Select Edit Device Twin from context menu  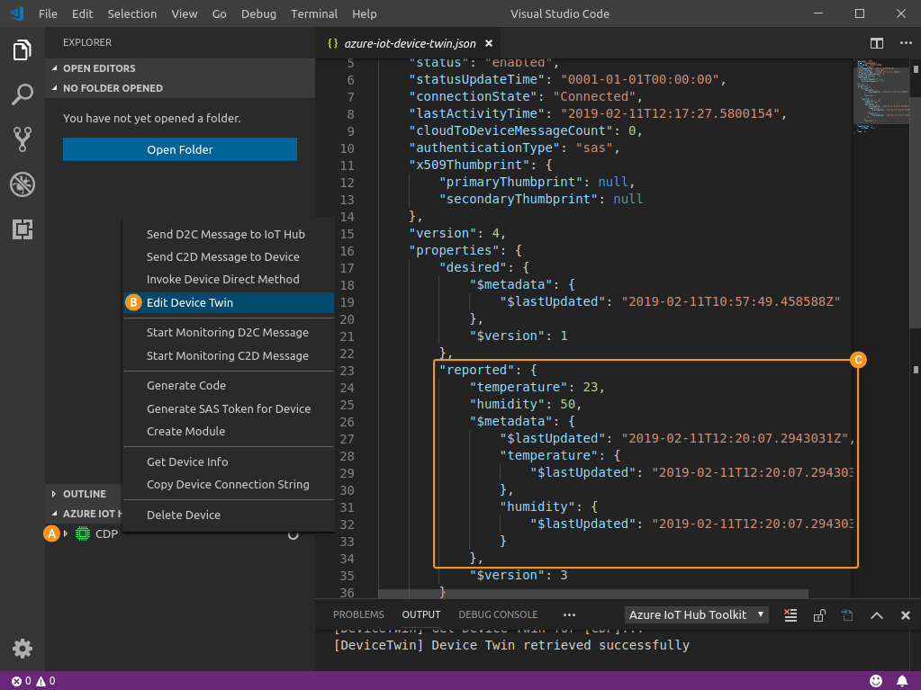coord(190,303)
